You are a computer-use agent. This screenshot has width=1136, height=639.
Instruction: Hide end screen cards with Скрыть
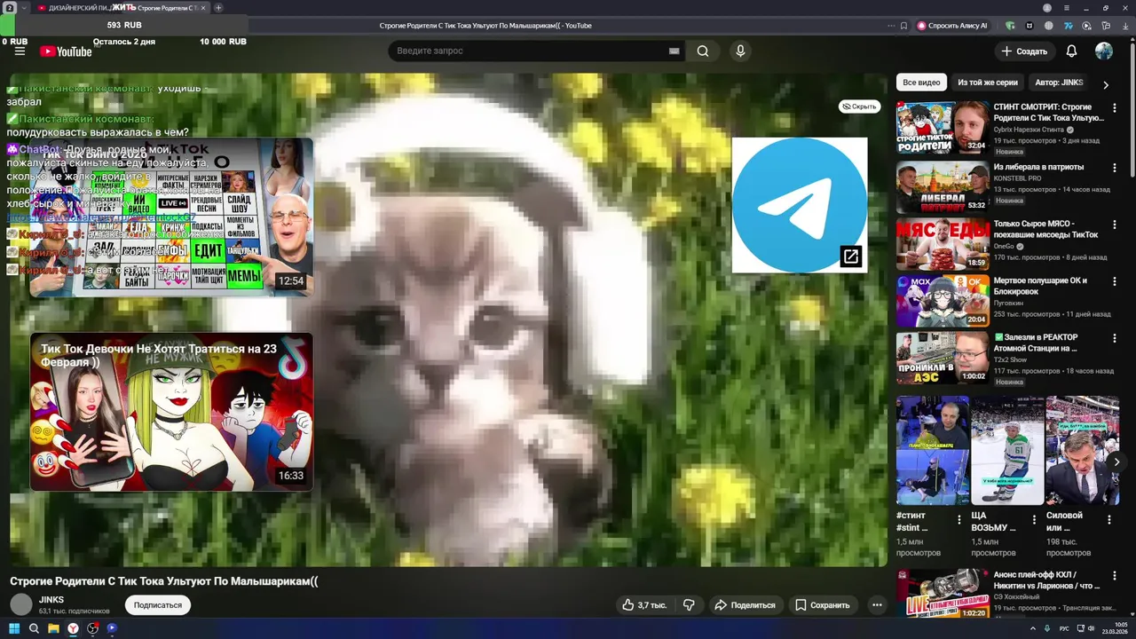859,106
